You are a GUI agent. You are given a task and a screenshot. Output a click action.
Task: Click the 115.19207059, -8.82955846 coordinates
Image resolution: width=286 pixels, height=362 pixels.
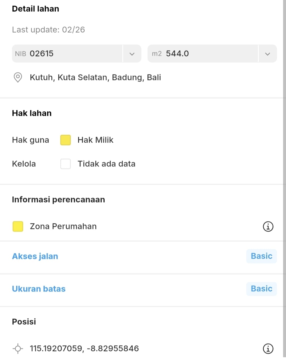pyautogui.click(x=84, y=348)
